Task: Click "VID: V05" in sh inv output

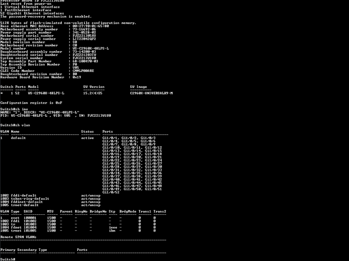Action: (62, 116)
